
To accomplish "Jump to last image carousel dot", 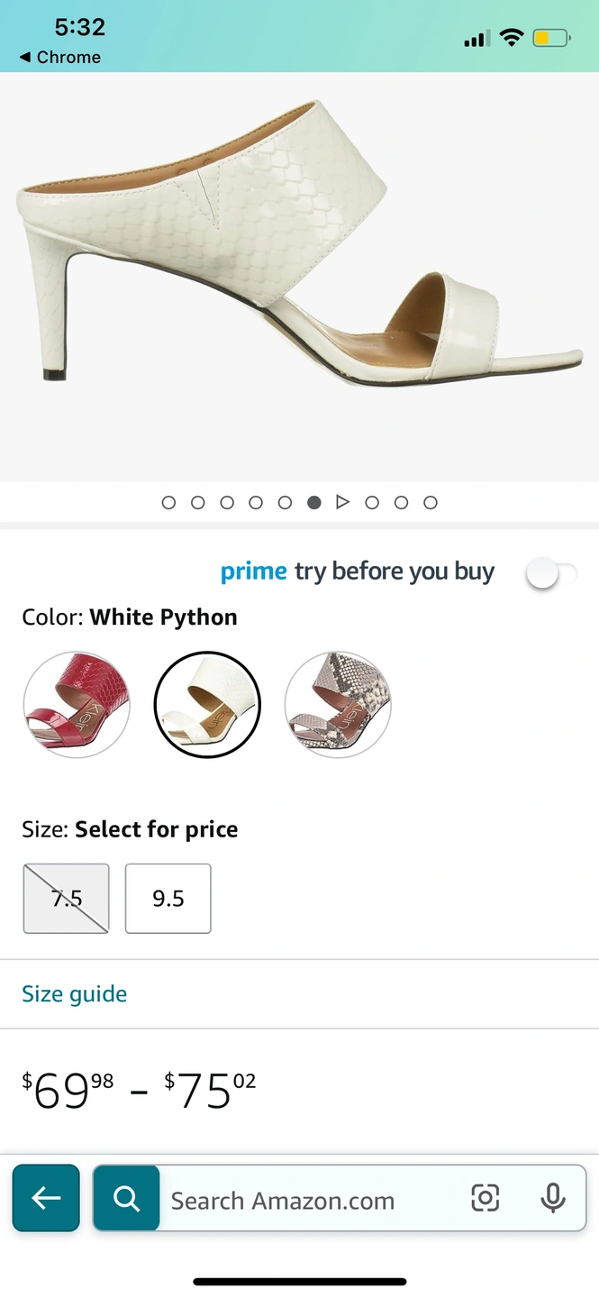I will coord(431,502).
